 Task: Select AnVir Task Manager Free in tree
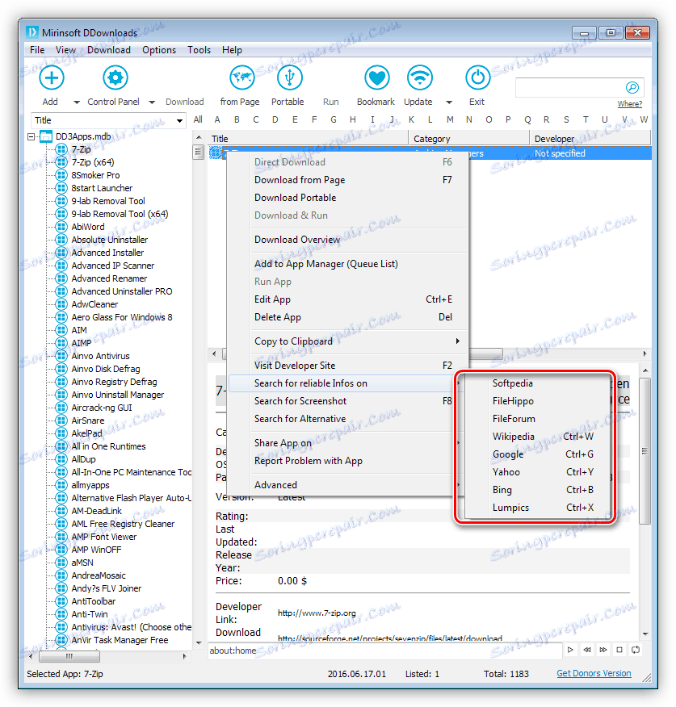(x=120, y=640)
